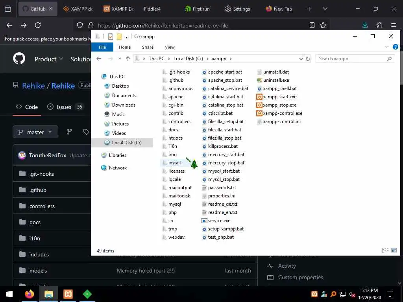This screenshot has width=403, height=302.
Task: Select the xampp_stop.exe file
Action: [277, 105]
